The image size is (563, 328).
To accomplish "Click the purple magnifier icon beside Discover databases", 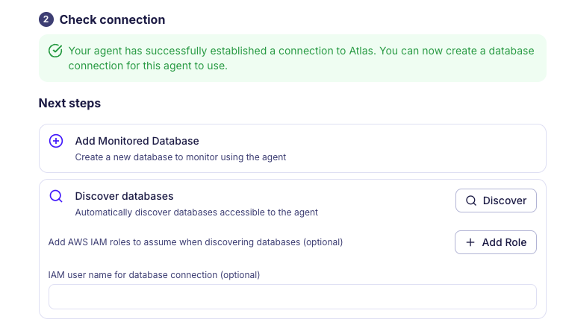I will pyautogui.click(x=56, y=197).
